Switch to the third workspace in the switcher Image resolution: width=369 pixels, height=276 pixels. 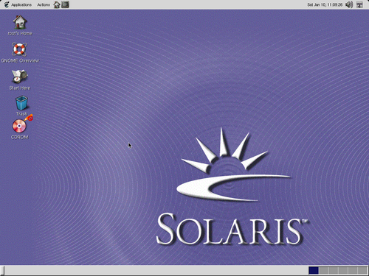point(334,271)
